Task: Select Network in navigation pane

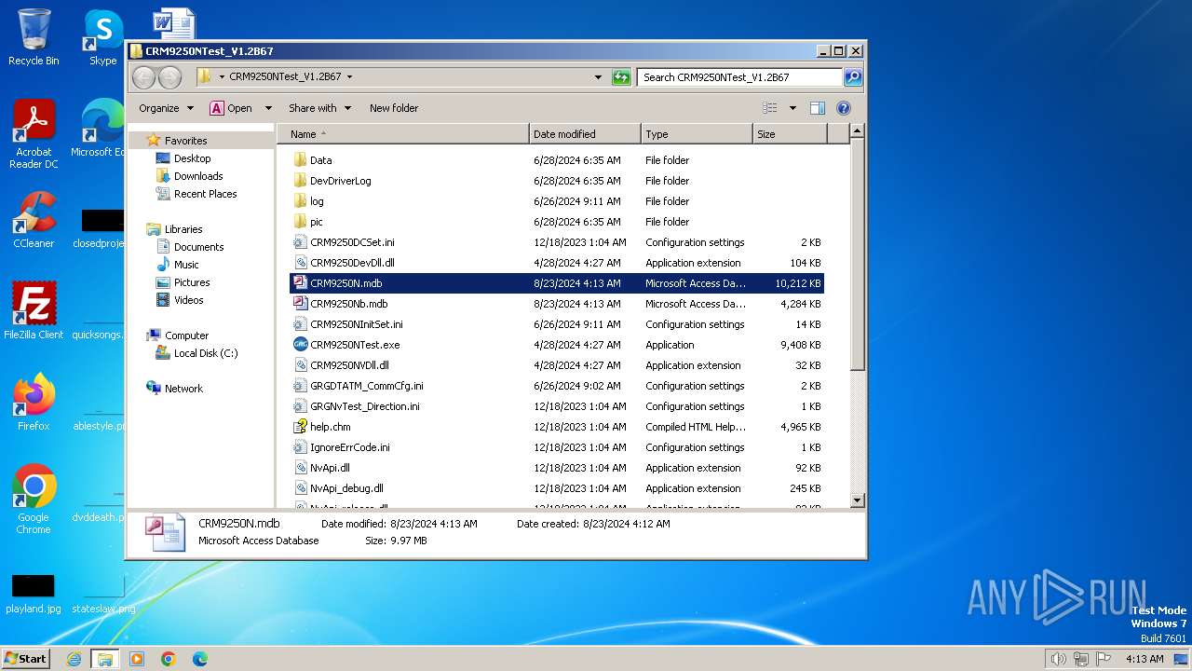Action: tap(183, 389)
